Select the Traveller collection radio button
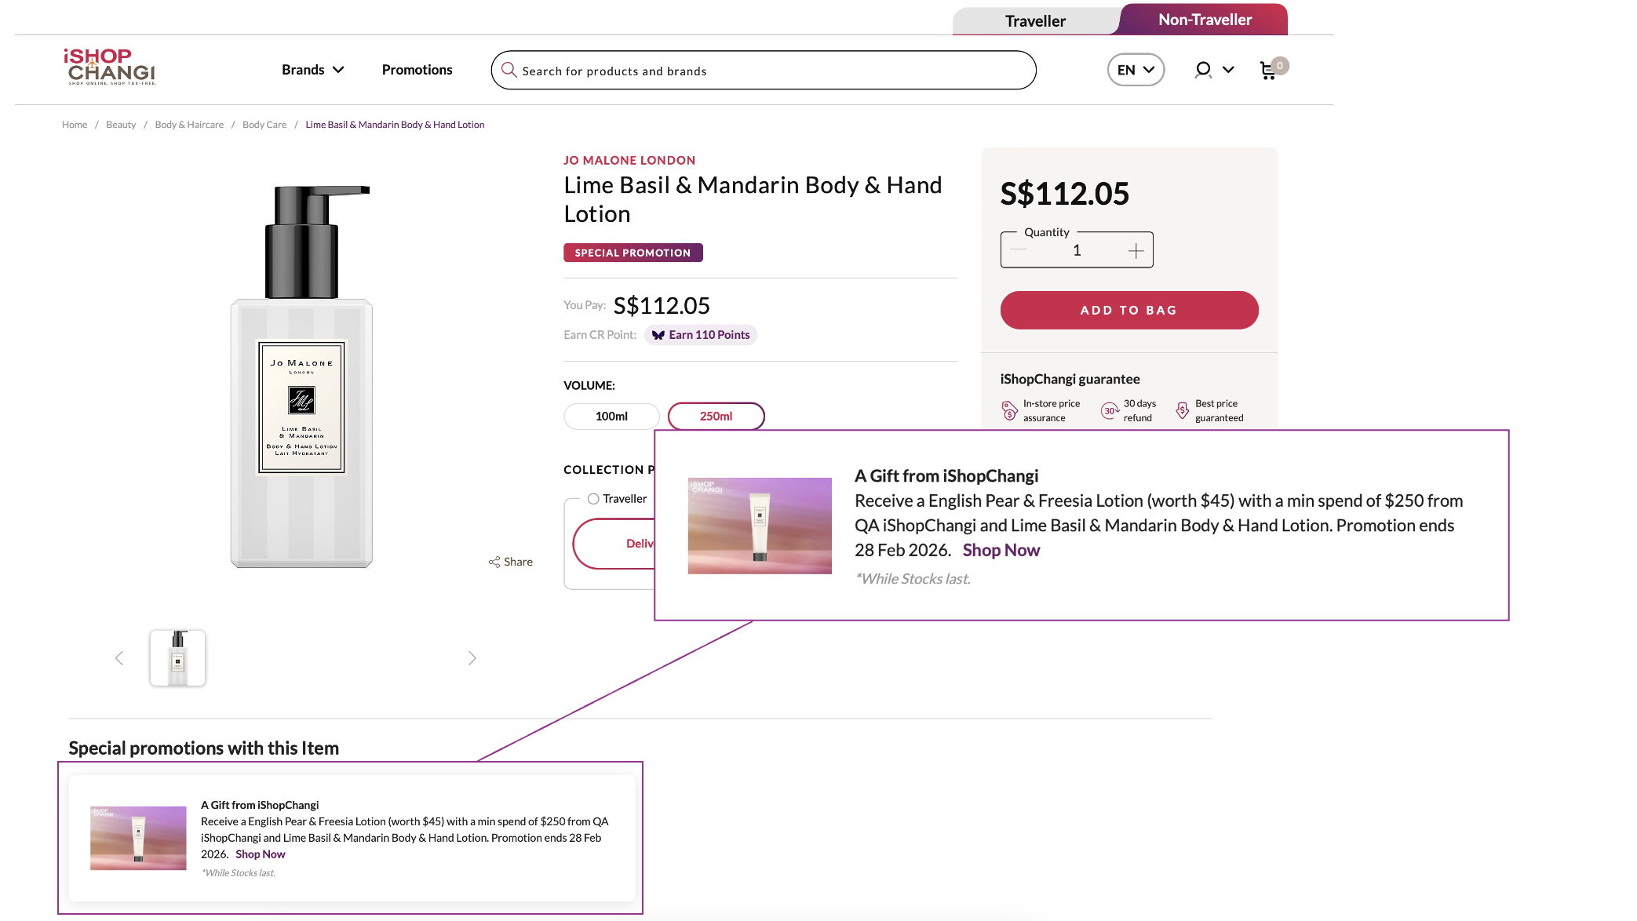The height and width of the screenshot is (921, 1637). click(x=593, y=499)
